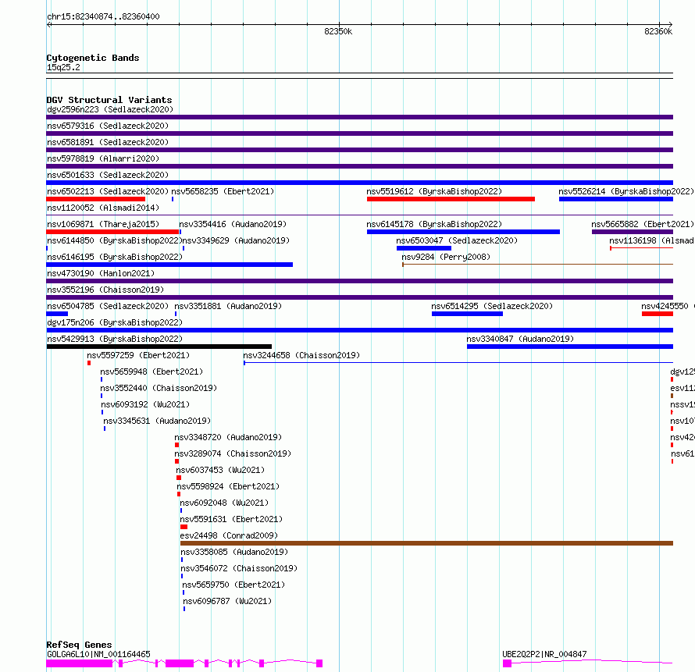Click the nsv3289074 (Chaisson2019) label
This screenshot has width=695, height=672.
[x=233, y=453]
